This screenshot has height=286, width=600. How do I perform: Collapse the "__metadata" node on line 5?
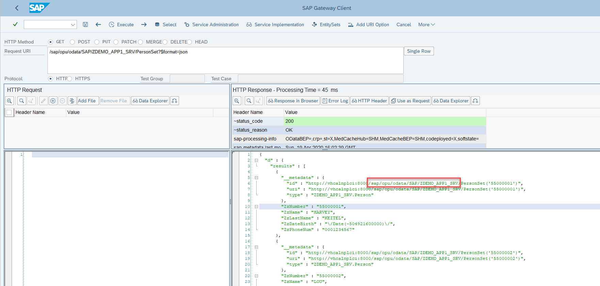256,178
